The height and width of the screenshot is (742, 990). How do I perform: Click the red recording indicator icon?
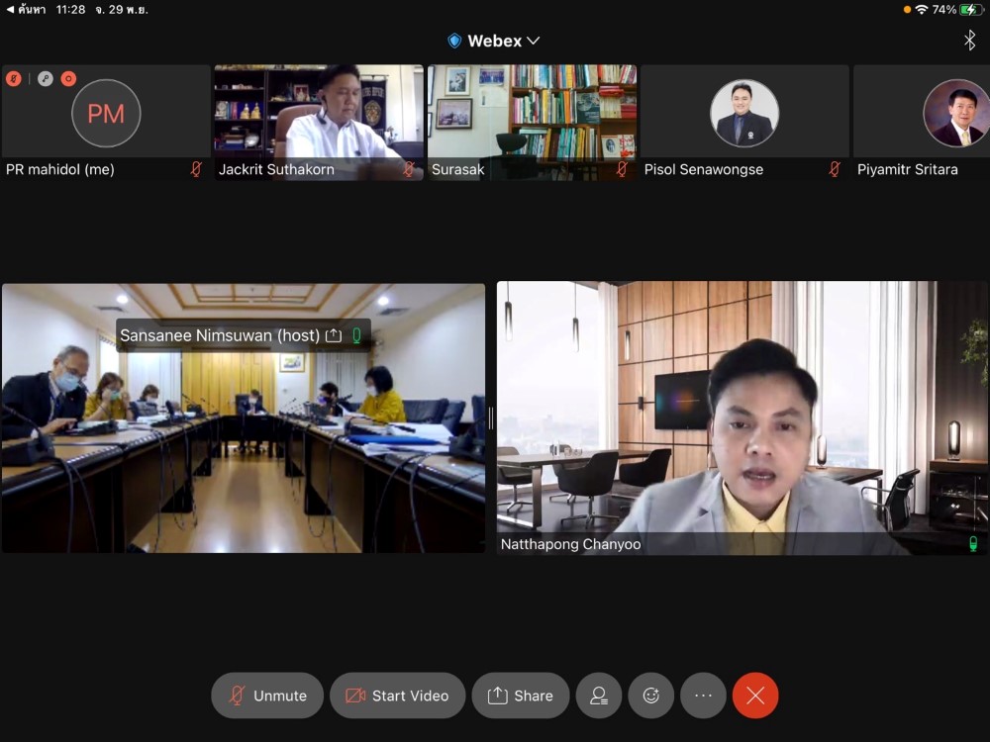(x=68, y=78)
